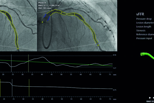154x103 pixels.
Task: Click the 1.27 minimum diameter value
Action: point(114,68)
